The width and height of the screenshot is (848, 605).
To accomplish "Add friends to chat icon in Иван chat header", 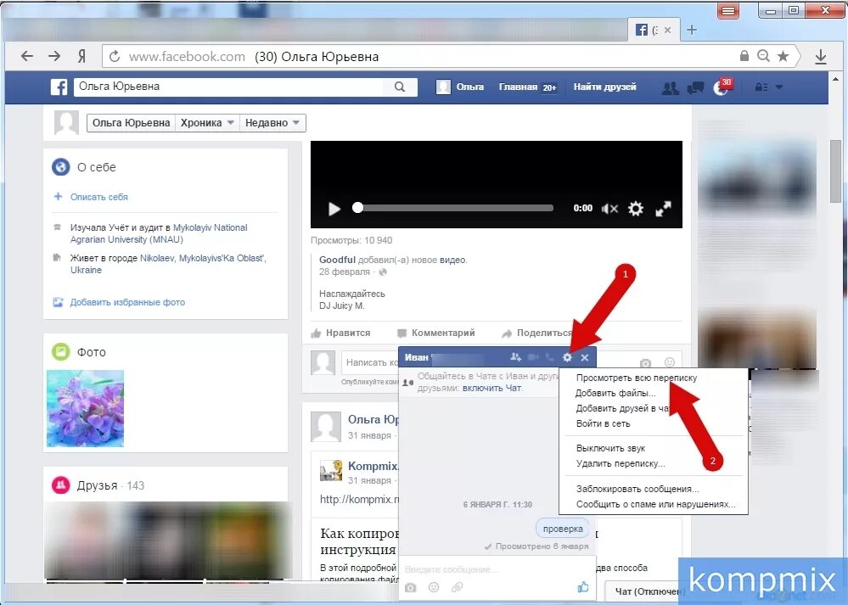I will click(515, 357).
